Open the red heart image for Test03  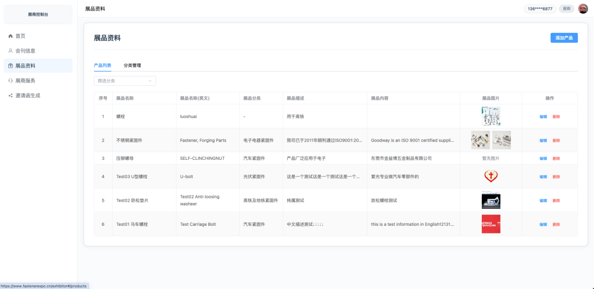[x=491, y=176]
